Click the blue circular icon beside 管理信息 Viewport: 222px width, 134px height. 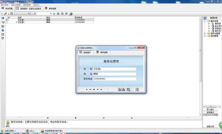click(205, 18)
